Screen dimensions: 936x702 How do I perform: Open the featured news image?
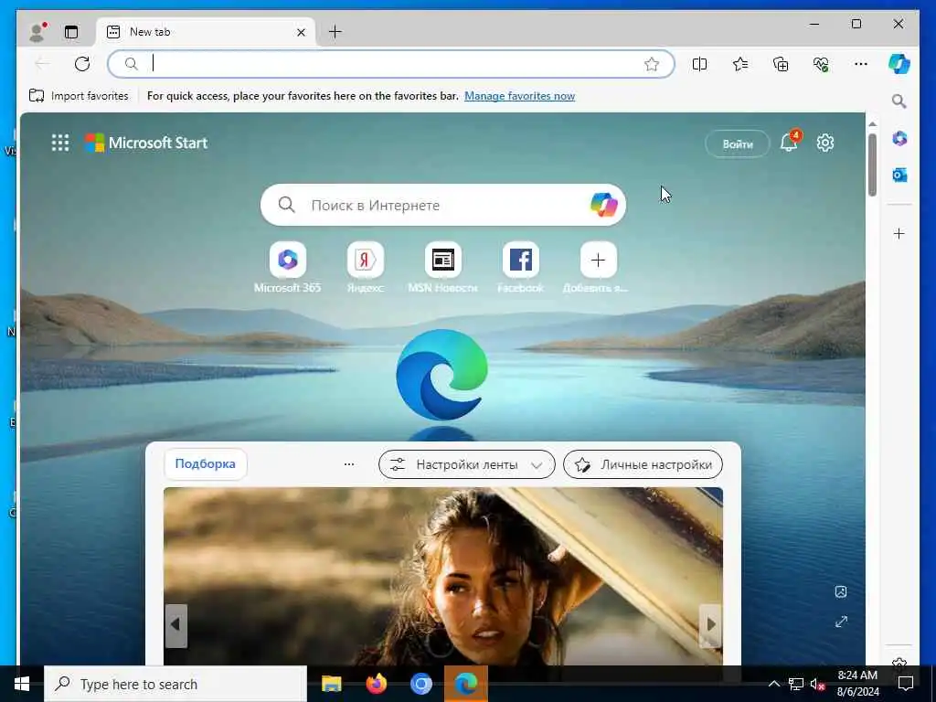pyautogui.click(x=443, y=576)
